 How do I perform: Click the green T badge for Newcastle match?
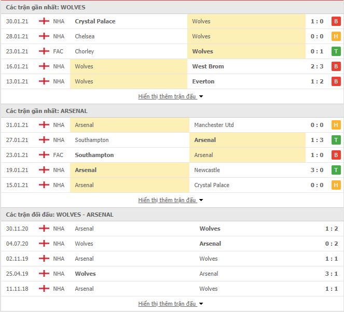coord(336,170)
